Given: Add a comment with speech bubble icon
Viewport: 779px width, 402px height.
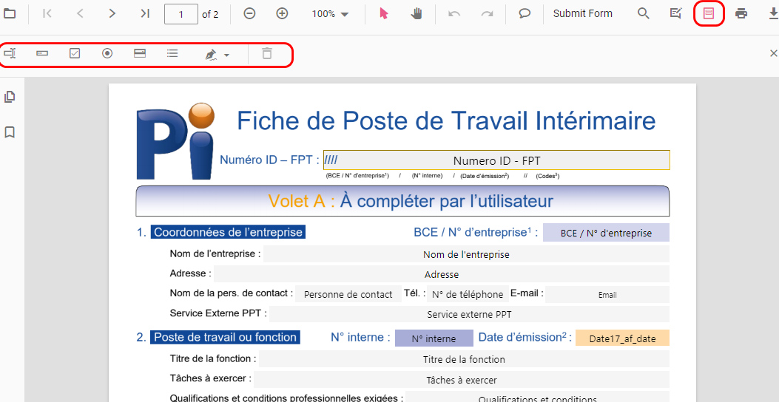Looking at the screenshot, I should [x=525, y=13].
